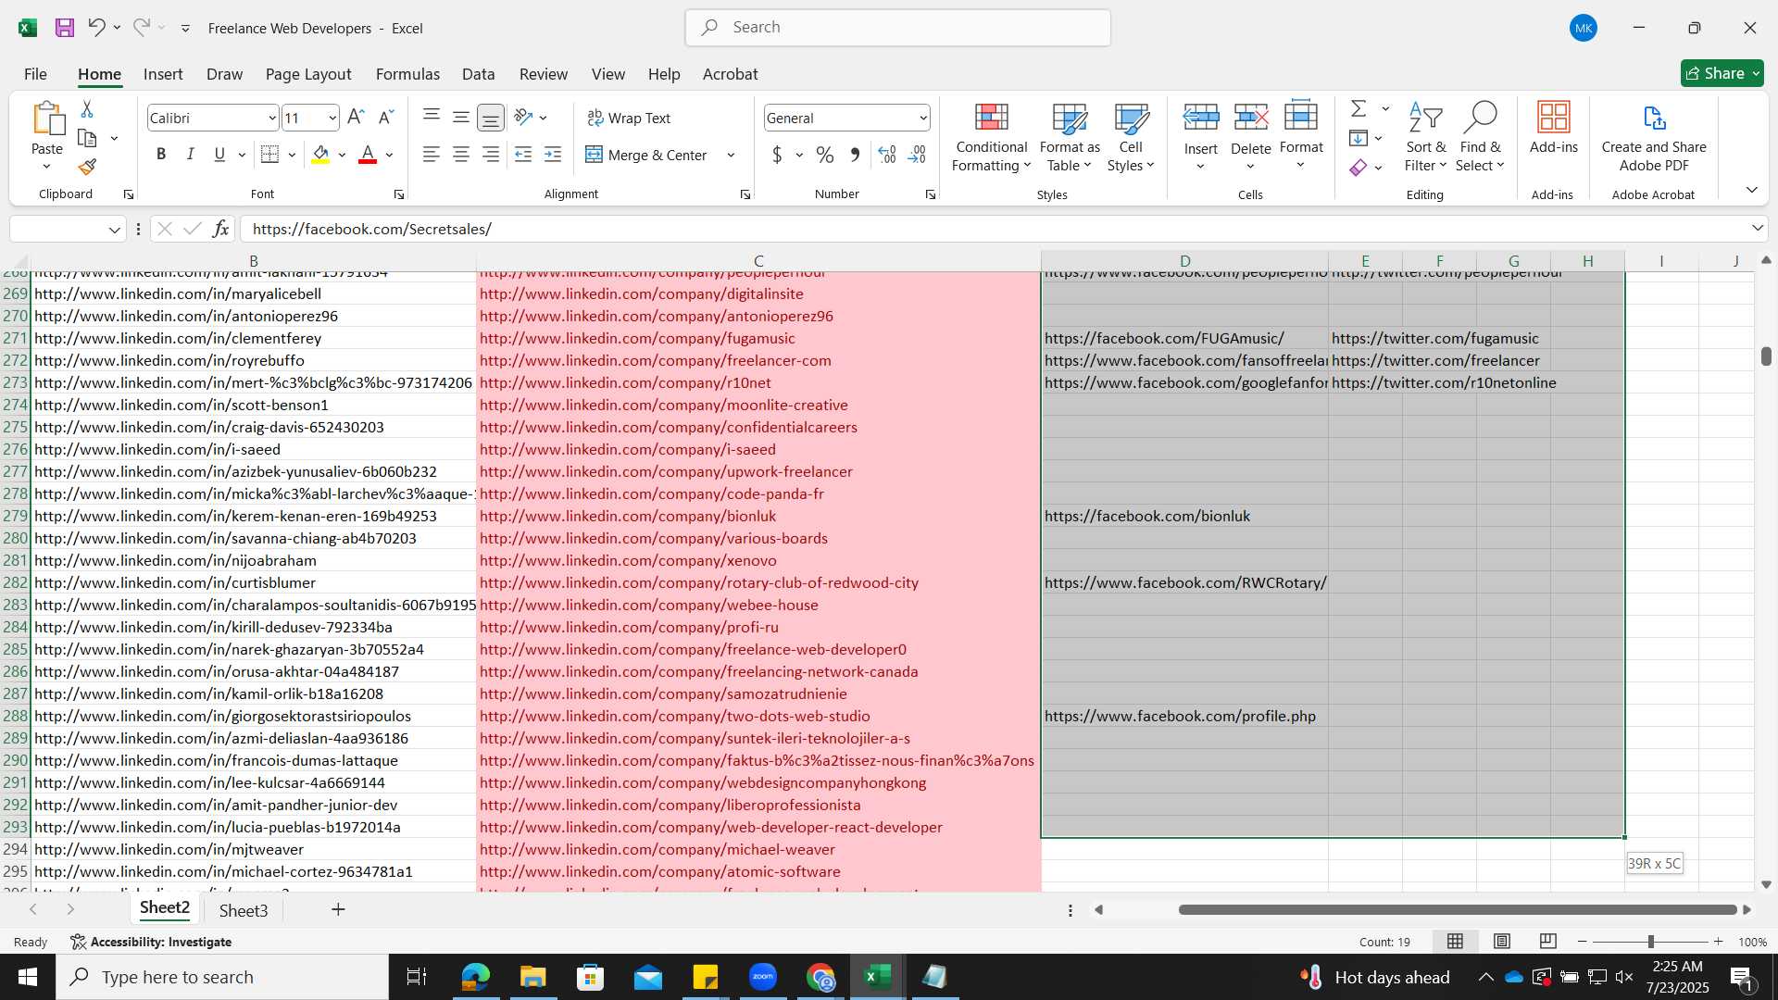Switch to Page Break Preview view
Image resolution: width=1778 pixels, height=1000 pixels.
point(1548,942)
